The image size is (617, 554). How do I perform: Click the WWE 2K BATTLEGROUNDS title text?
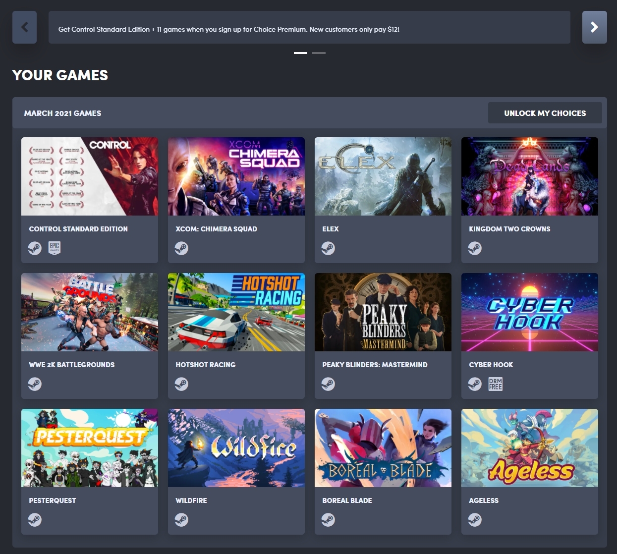point(72,365)
